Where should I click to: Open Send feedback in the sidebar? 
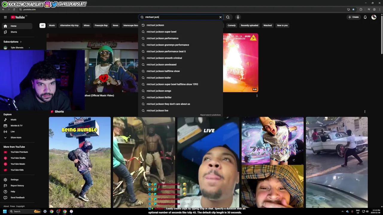(x=17, y=198)
